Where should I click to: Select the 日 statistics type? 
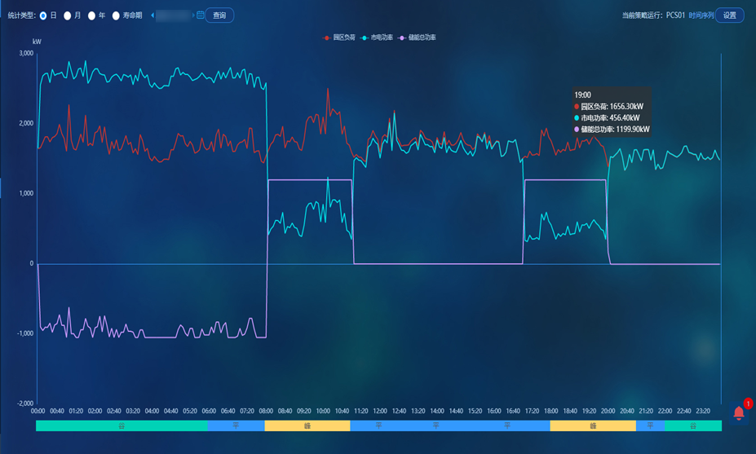tap(43, 15)
